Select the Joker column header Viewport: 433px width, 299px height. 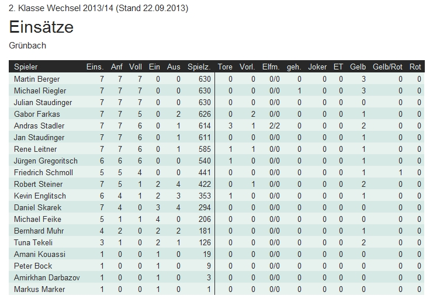318,67
